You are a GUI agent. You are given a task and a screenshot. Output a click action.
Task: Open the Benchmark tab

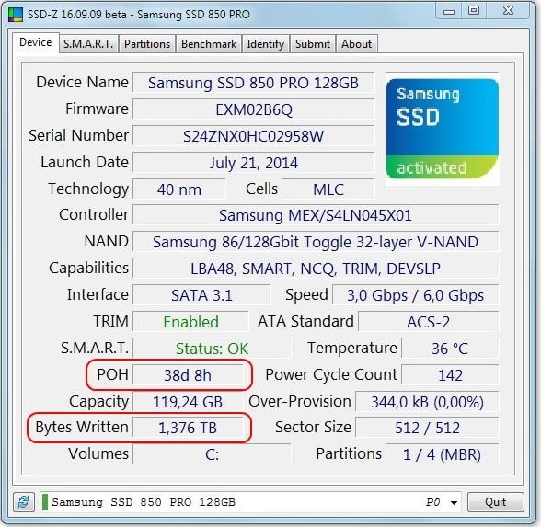point(209,44)
